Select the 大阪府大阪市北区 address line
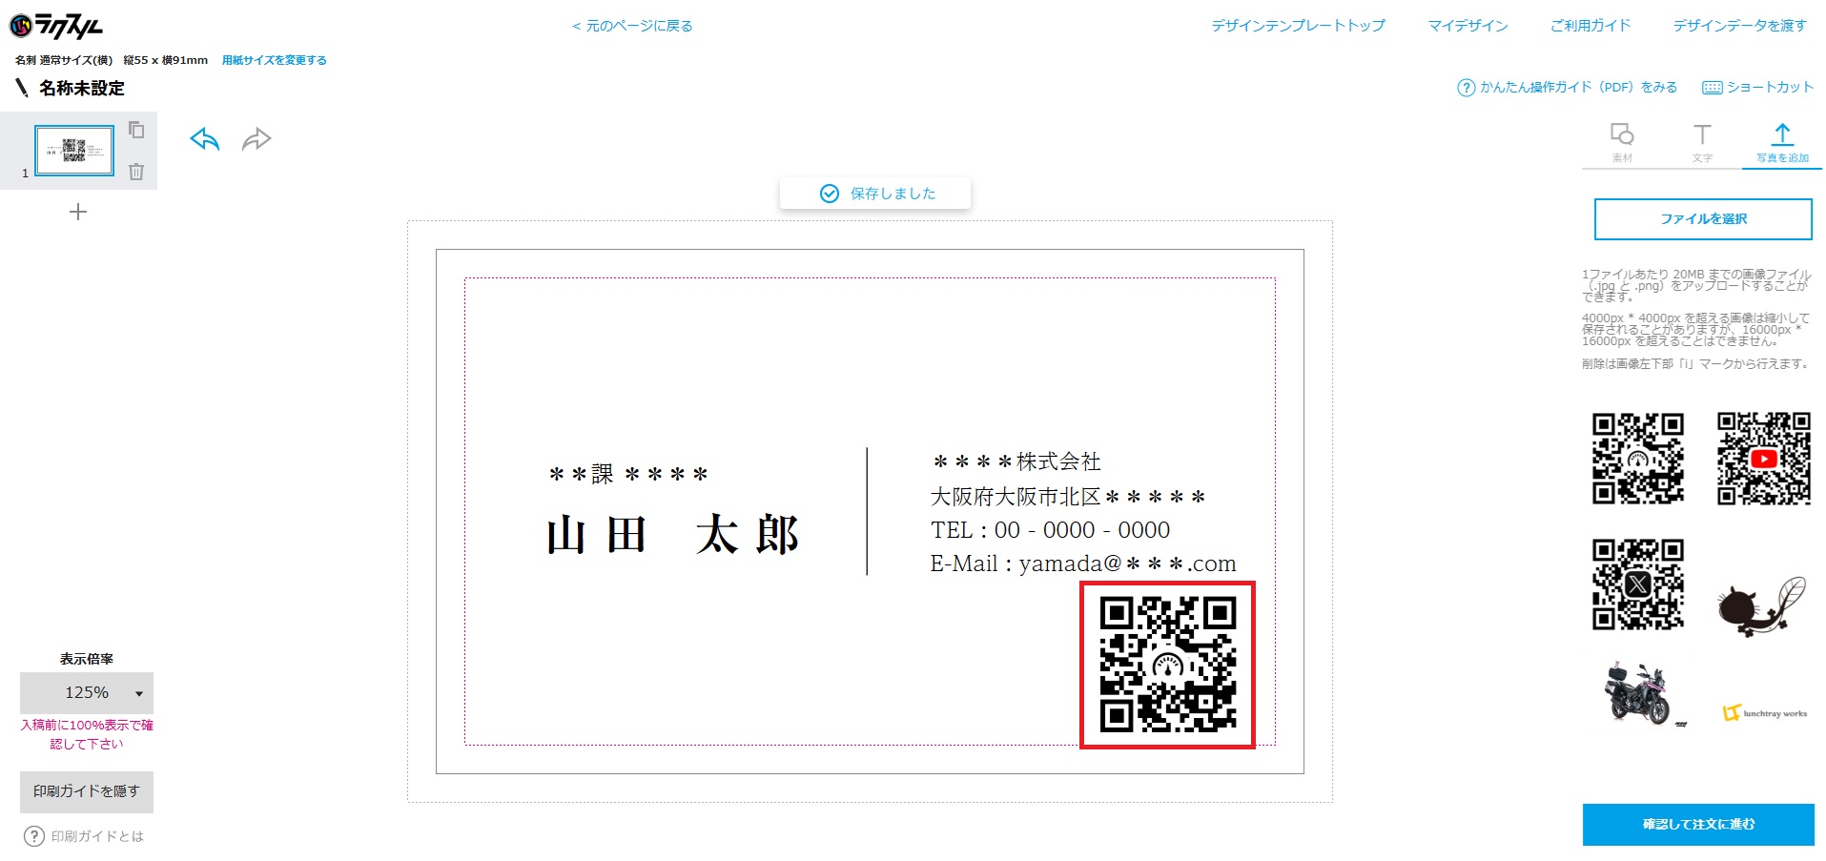Screen dimensions: 1826x861 pos(1068,497)
